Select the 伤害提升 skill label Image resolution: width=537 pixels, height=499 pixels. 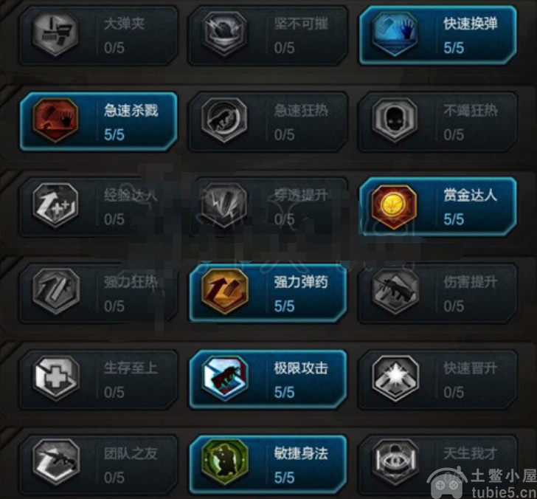[x=471, y=282]
